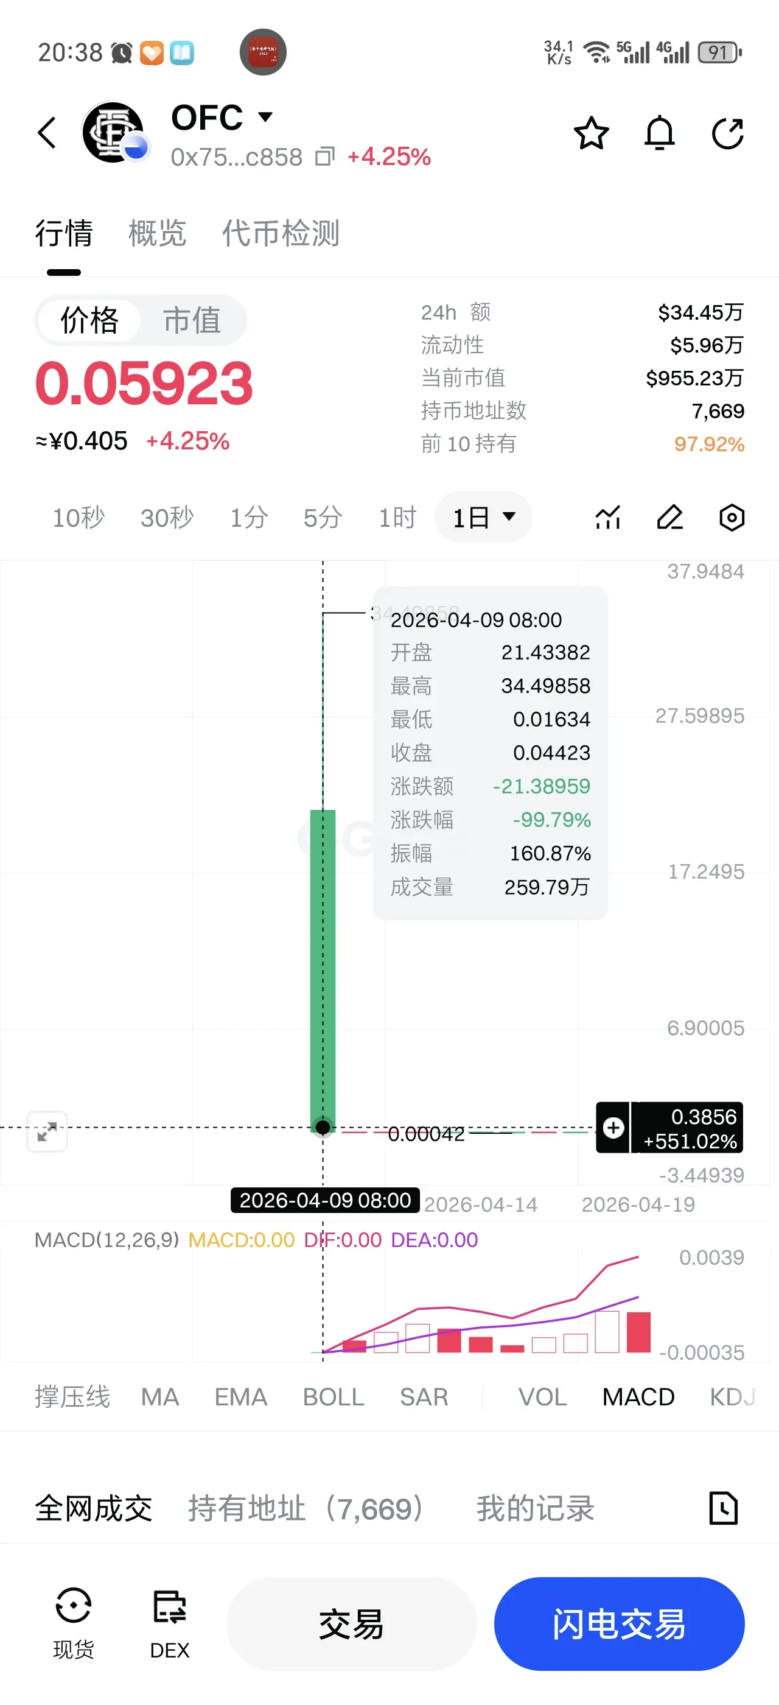The image size is (779, 1705).
Task: Open chart indicators icon
Action: coord(608,518)
